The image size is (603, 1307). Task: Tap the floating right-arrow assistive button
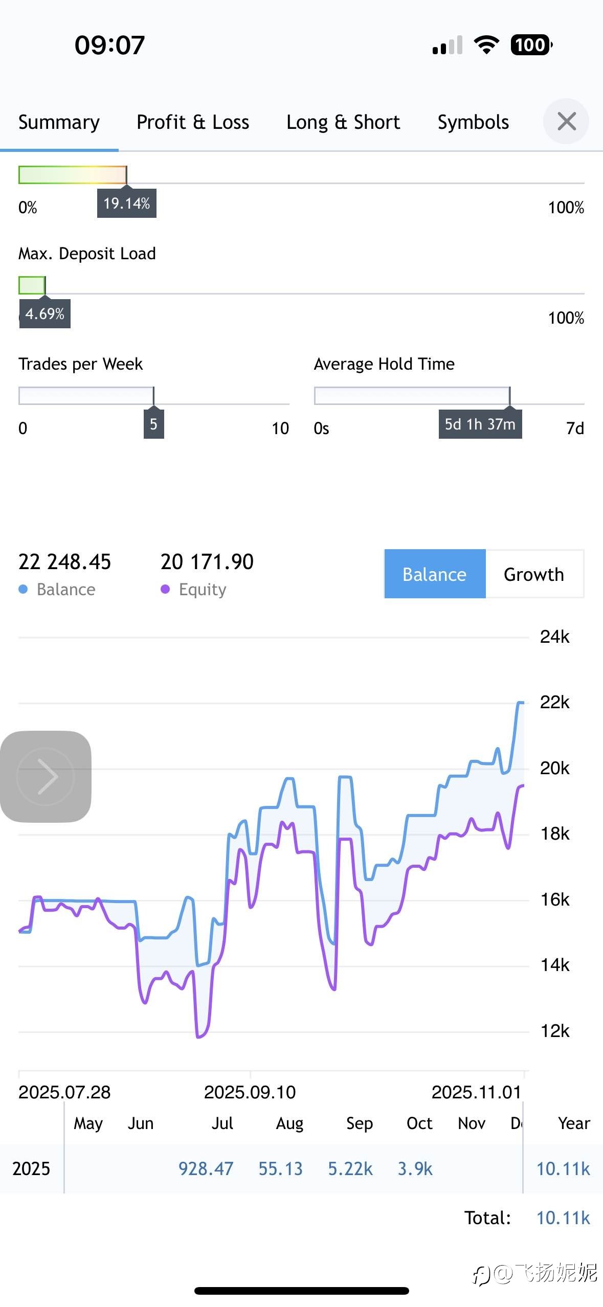tap(46, 776)
